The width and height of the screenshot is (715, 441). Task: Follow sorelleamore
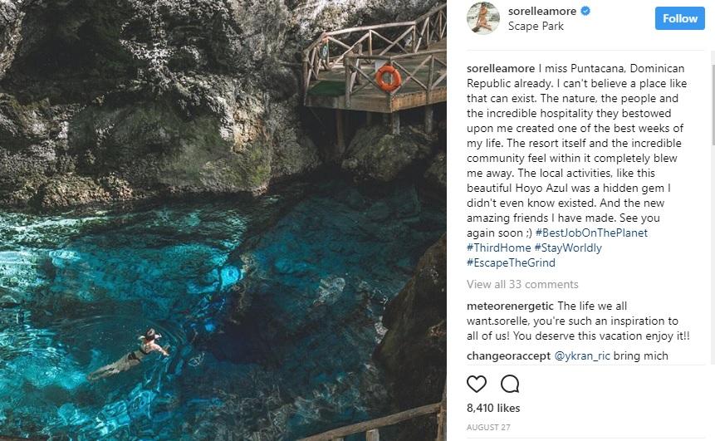[x=679, y=18]
